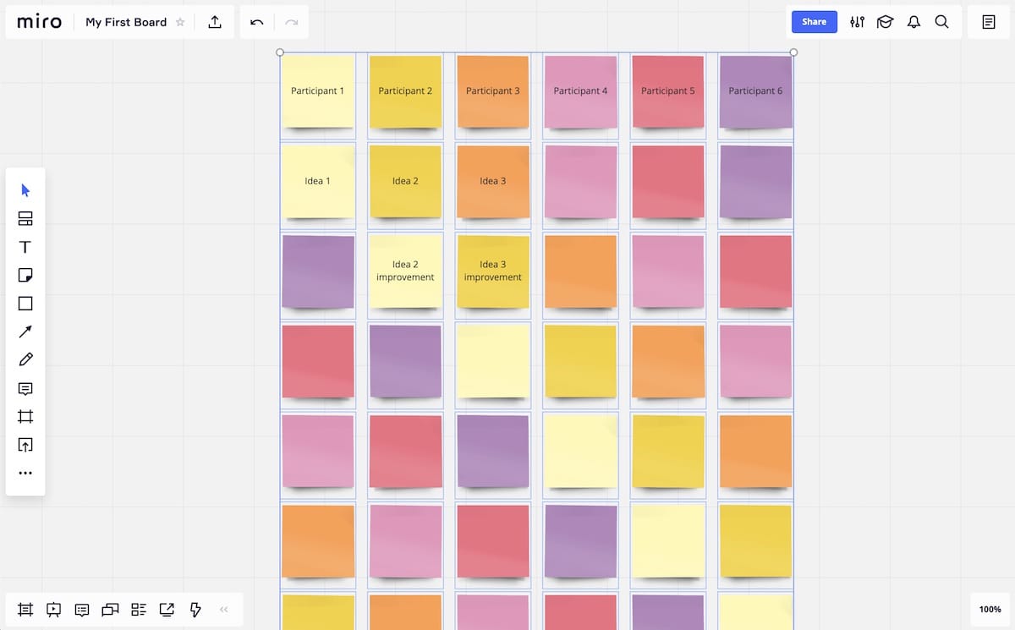The image size is (1015, 630).
Task: Open the templates tool in left toolbar
Action: point(25,219)
